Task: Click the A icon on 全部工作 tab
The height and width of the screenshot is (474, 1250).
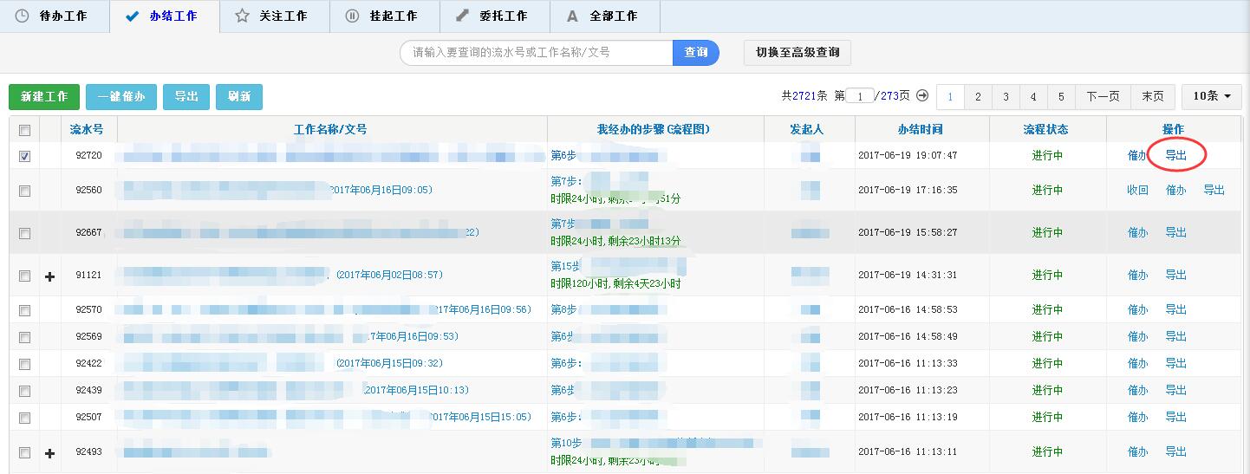Action: 572,16
